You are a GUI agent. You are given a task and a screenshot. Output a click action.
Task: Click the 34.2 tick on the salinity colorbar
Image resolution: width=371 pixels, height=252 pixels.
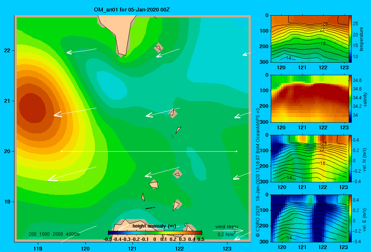point(357,106)
